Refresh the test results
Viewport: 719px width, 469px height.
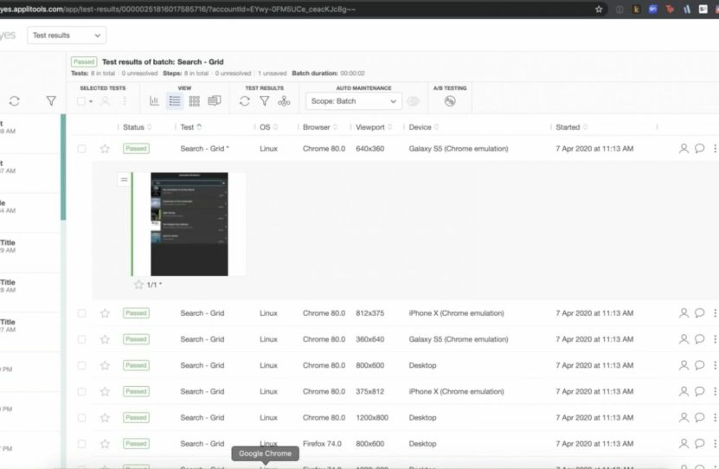tap(245, 101)
